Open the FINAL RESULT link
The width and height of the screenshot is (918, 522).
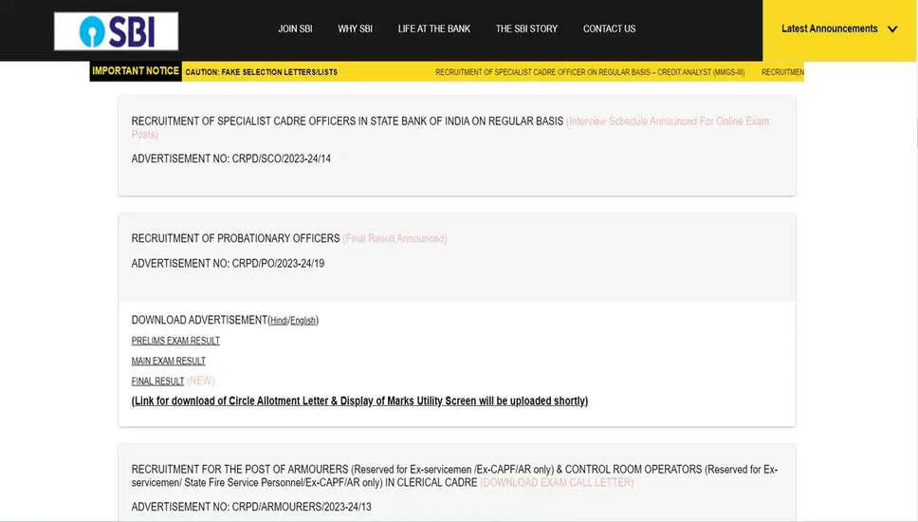tap(157, 382)
